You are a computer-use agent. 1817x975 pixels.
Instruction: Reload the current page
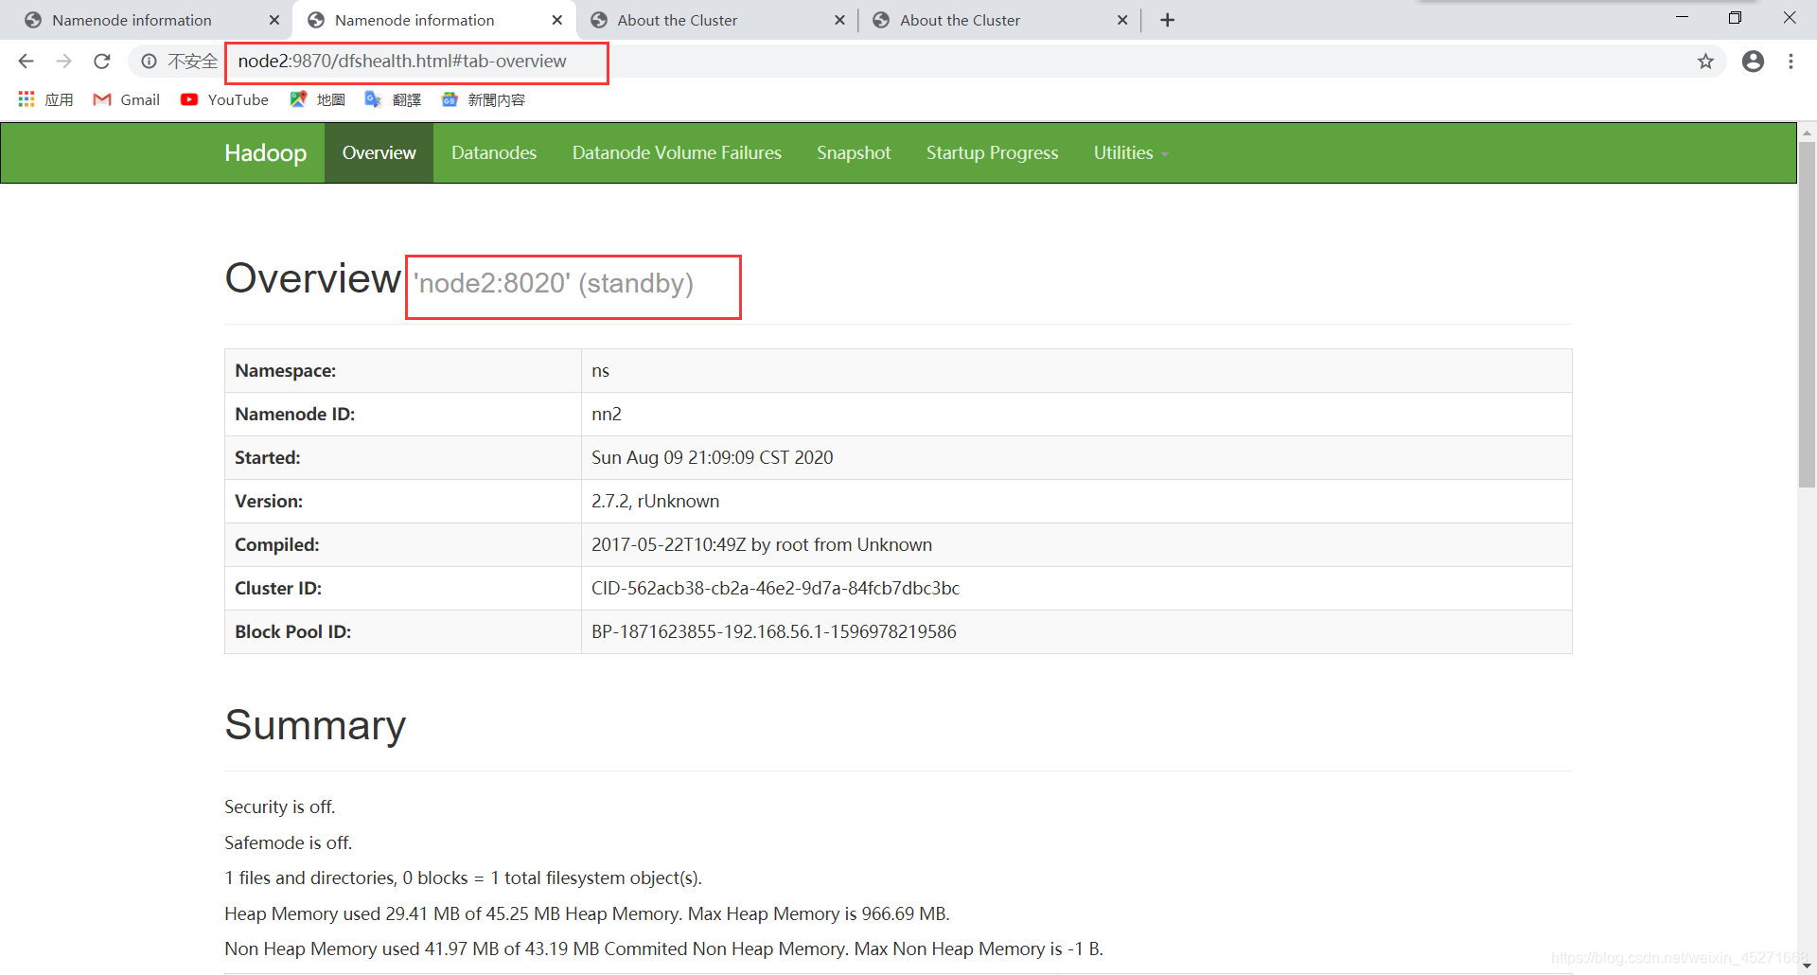point(102,62)
